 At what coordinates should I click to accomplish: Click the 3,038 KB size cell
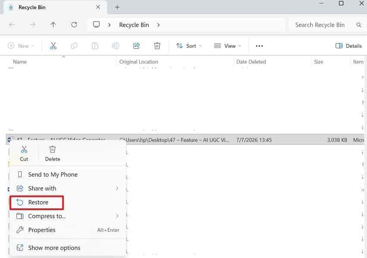(337, 140)
